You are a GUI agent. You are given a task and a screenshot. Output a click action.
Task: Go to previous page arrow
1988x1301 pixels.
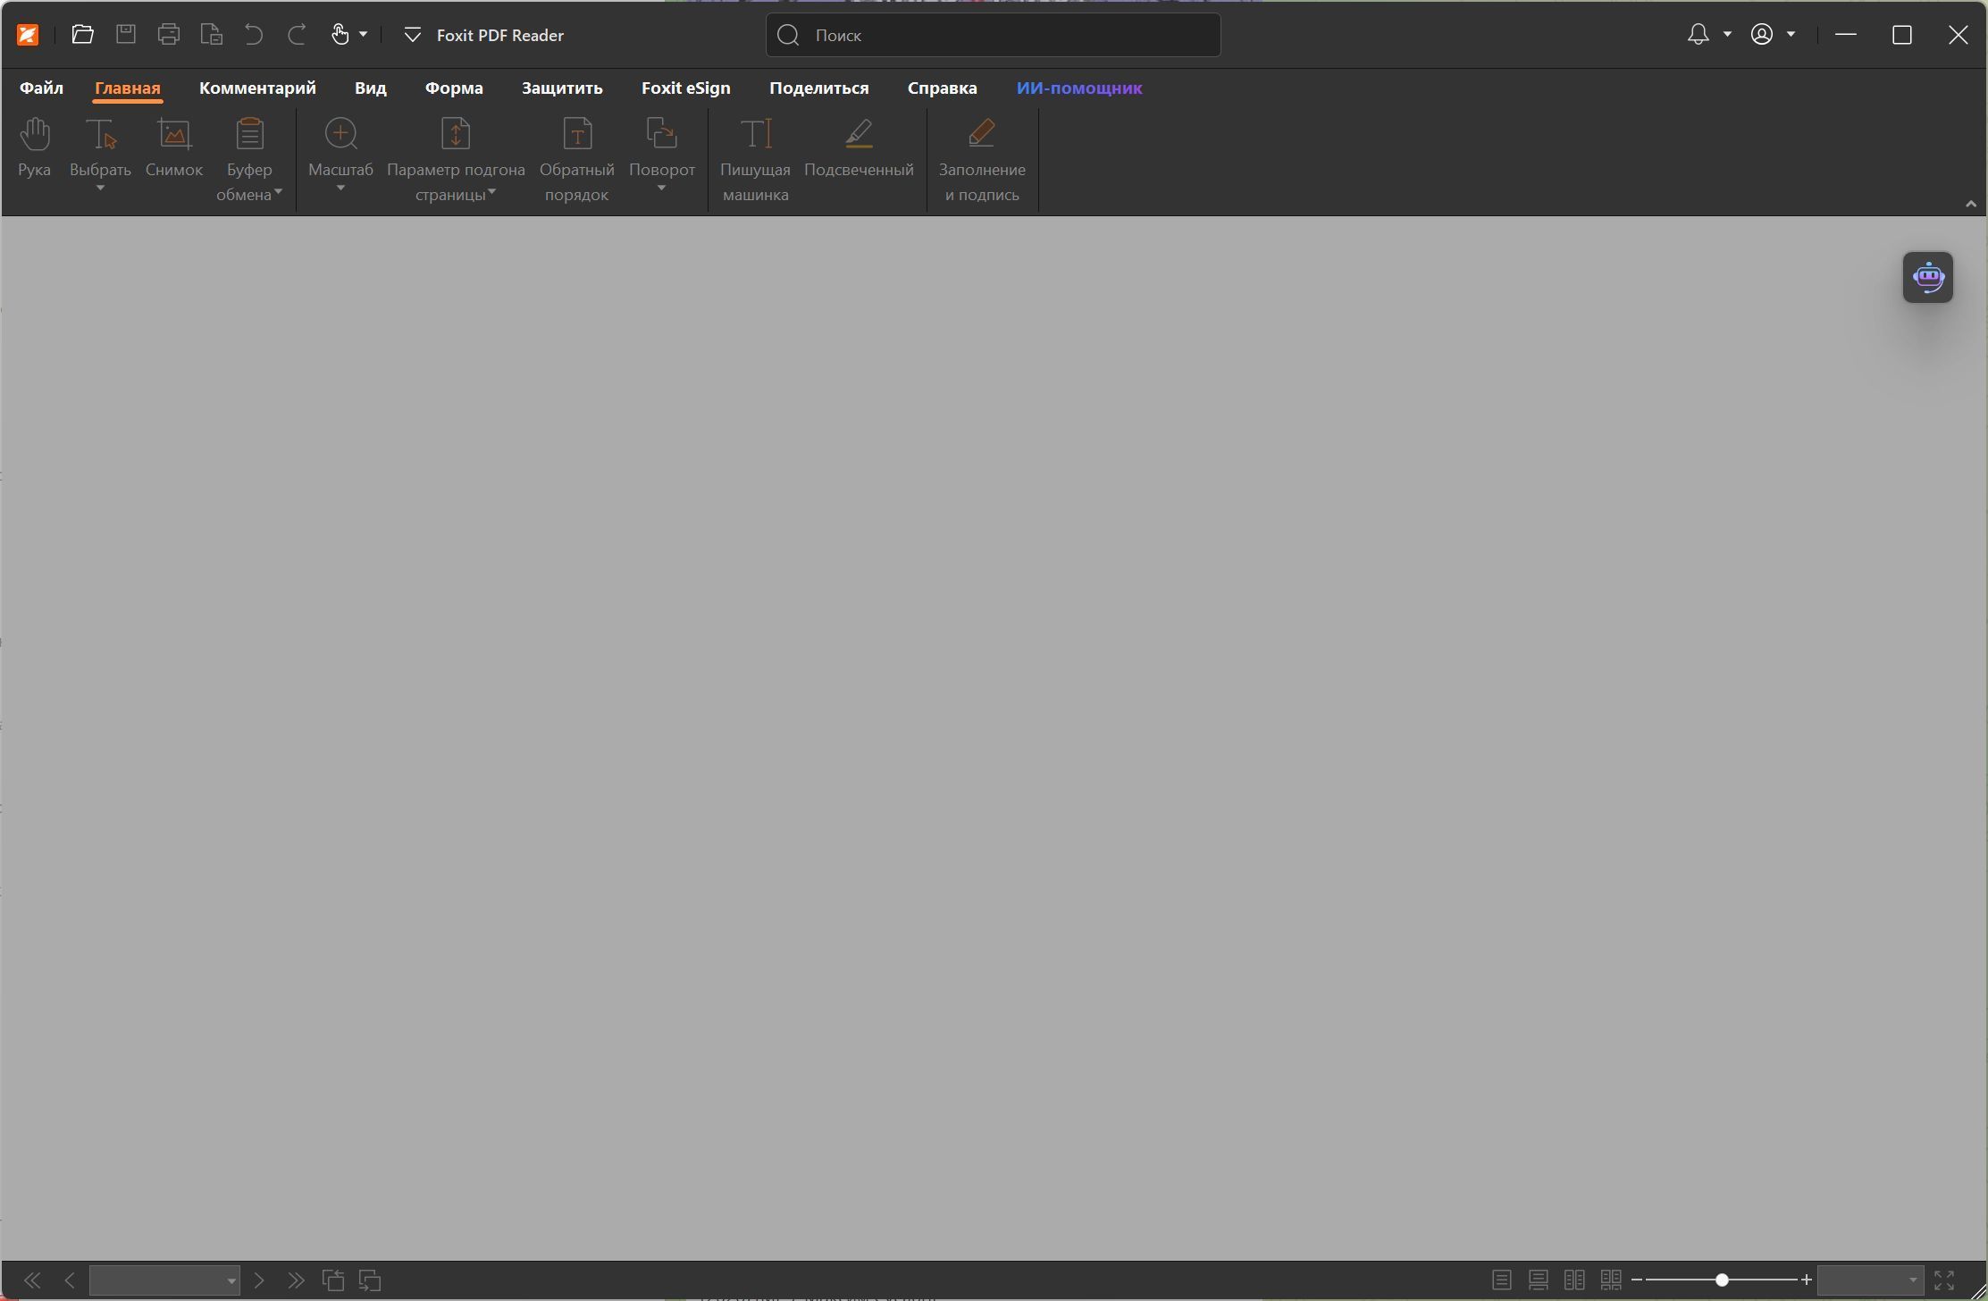click(x=70, y=1280)
